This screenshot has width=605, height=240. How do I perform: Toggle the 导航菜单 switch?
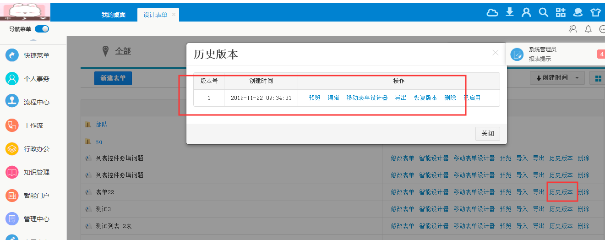pos(42,29)
